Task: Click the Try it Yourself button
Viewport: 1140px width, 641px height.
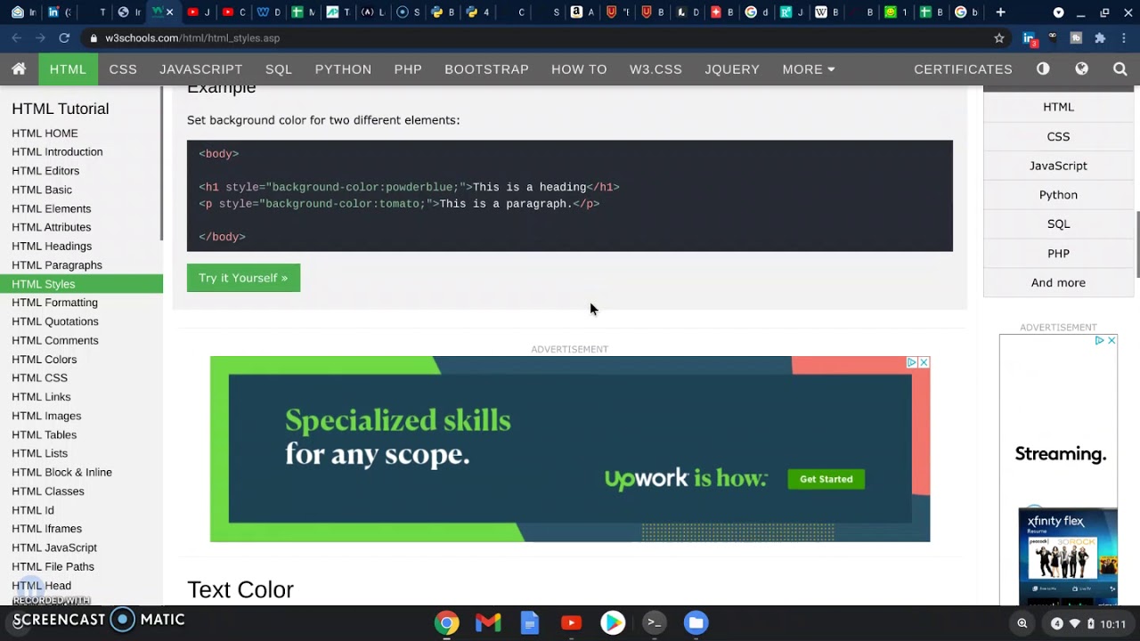Action: tap(243, 278)
